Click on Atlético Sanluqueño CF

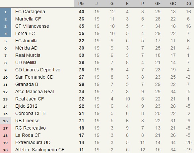click(x=40, y=150)
